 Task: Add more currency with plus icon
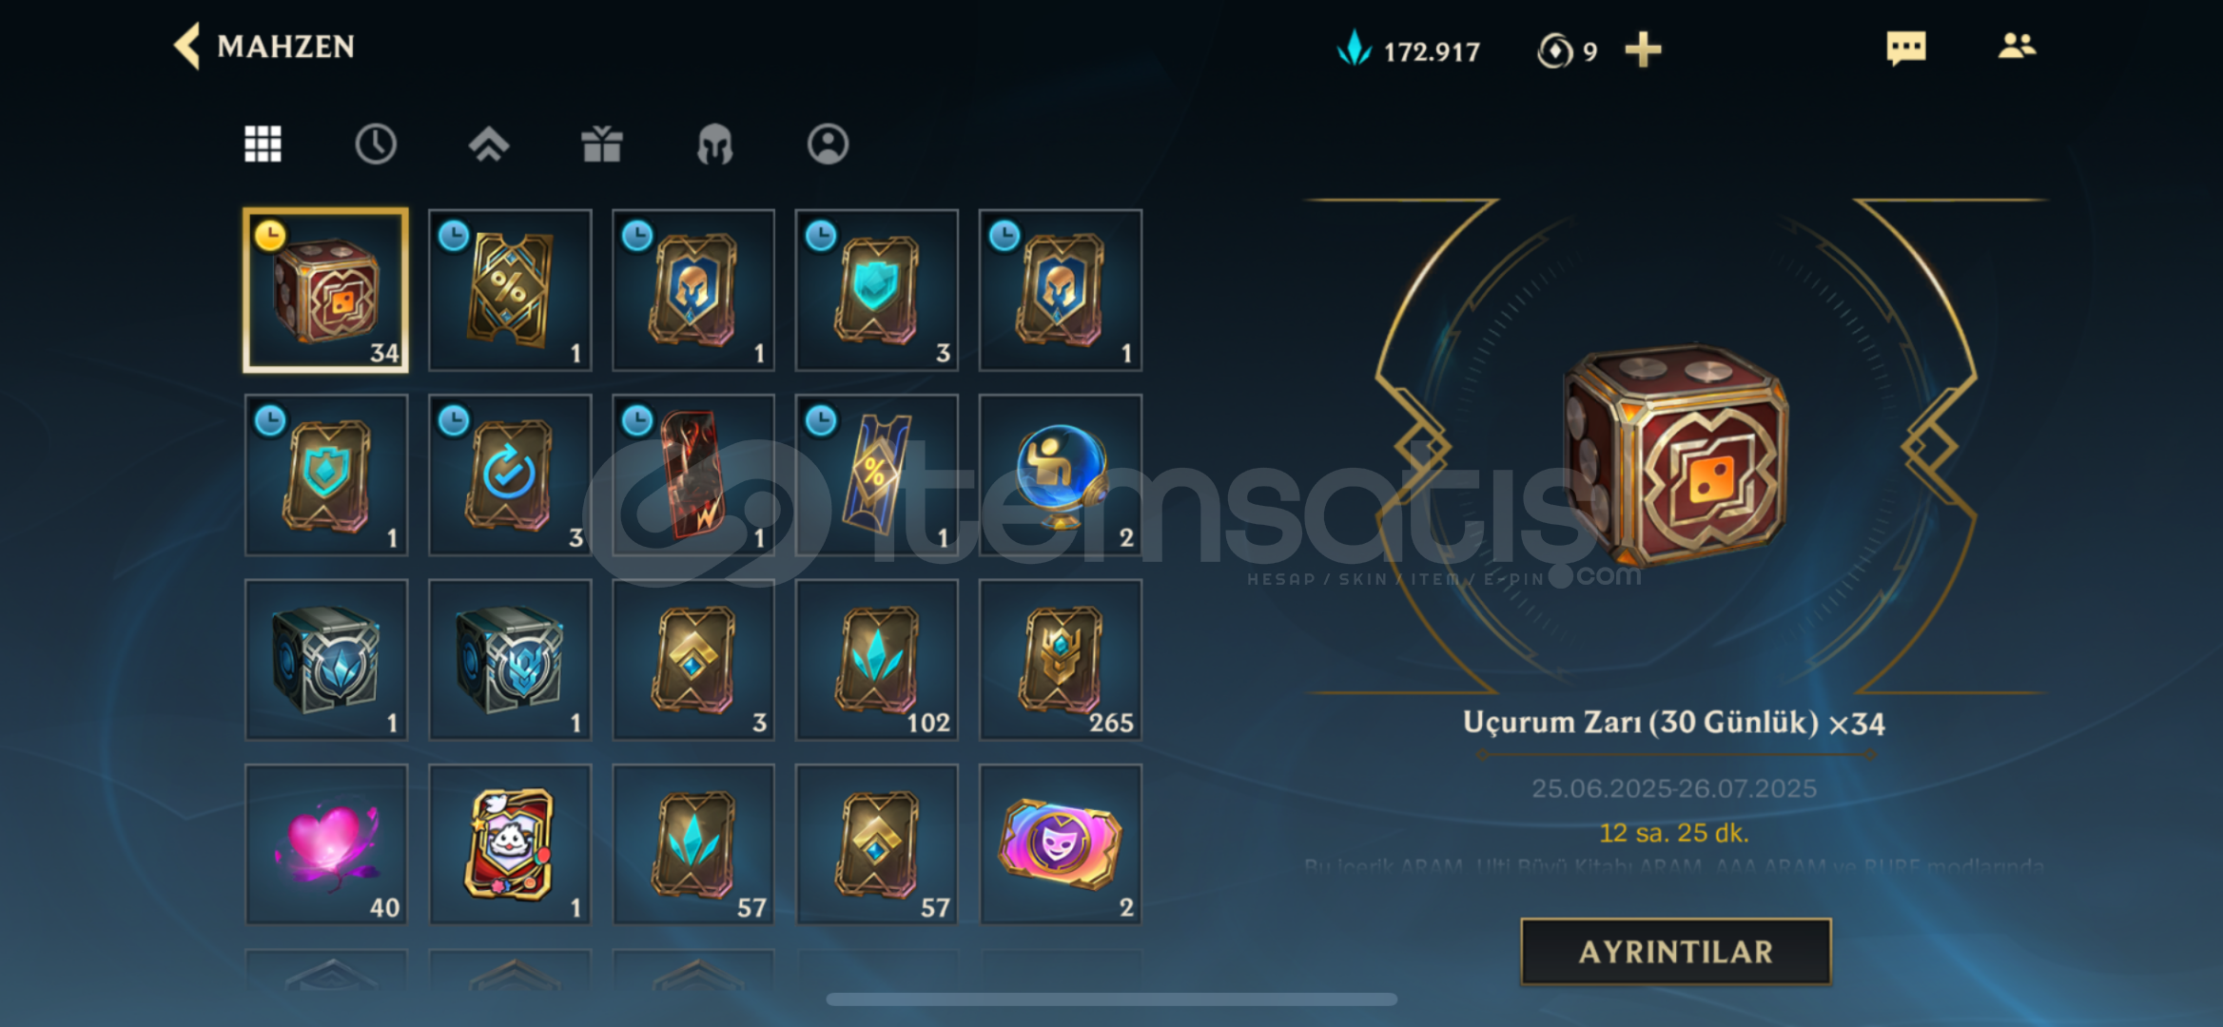(x=1643, y=49)
